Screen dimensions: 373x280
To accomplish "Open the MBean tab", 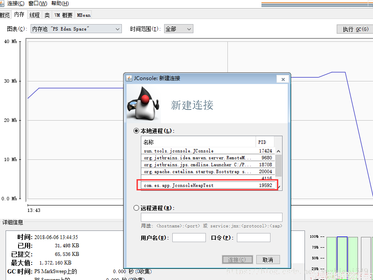I will pyautogui.click(x=84, y=15).
